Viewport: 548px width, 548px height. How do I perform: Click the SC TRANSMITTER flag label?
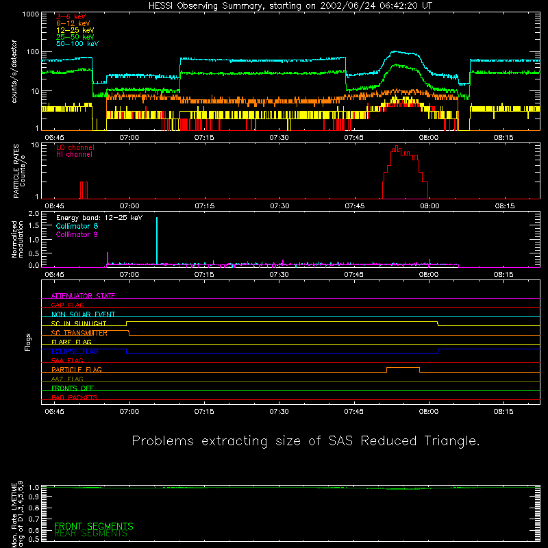point(79,333)
